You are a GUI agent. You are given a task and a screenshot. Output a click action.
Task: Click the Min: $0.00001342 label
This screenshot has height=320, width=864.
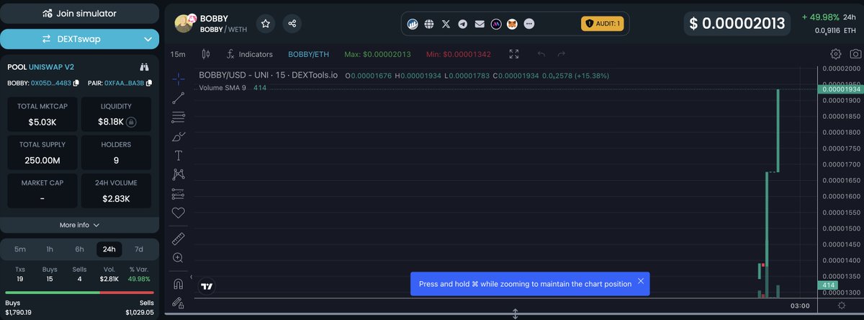coord(458,54)
